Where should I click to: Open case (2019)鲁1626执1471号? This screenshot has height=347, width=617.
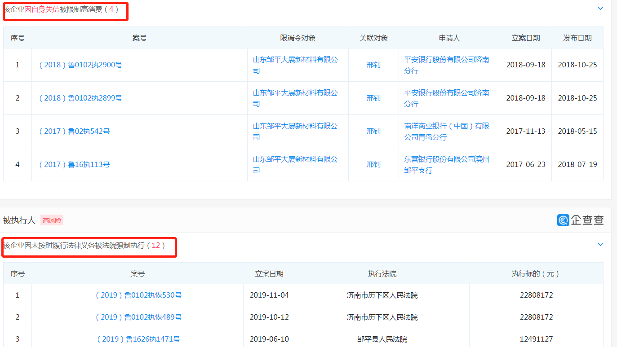coord(138,339)
